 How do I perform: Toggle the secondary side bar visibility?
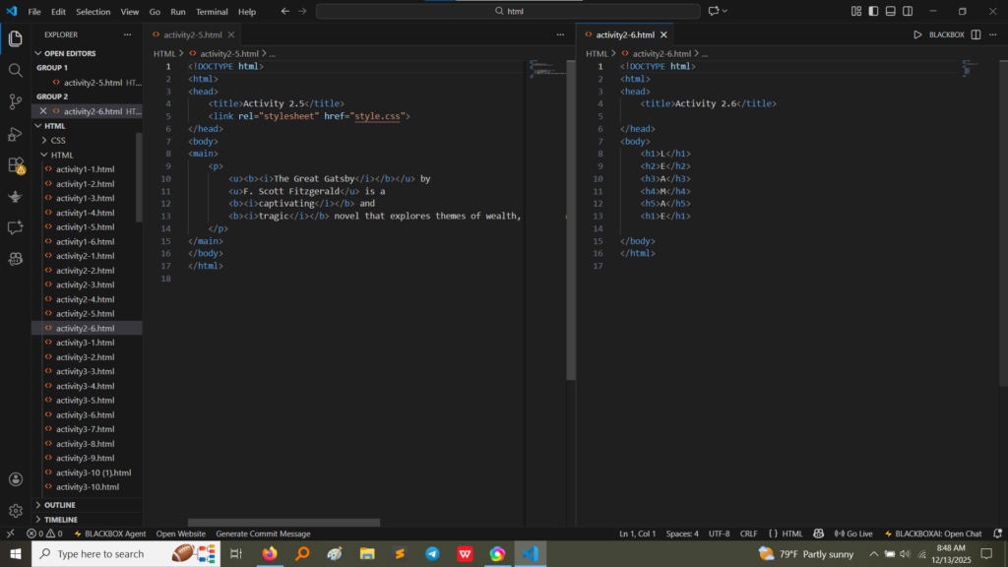click(907, 12)
